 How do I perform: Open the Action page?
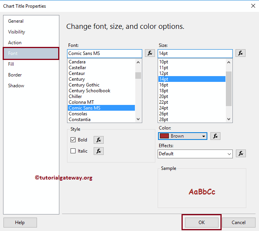pos(31,43)
